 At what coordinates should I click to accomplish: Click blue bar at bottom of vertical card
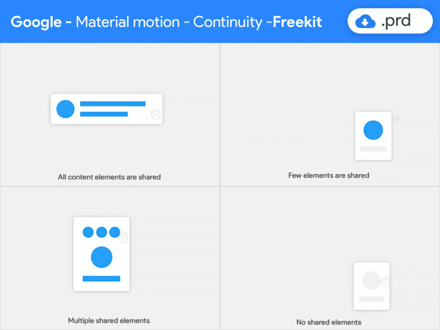[x=101, y=279]
